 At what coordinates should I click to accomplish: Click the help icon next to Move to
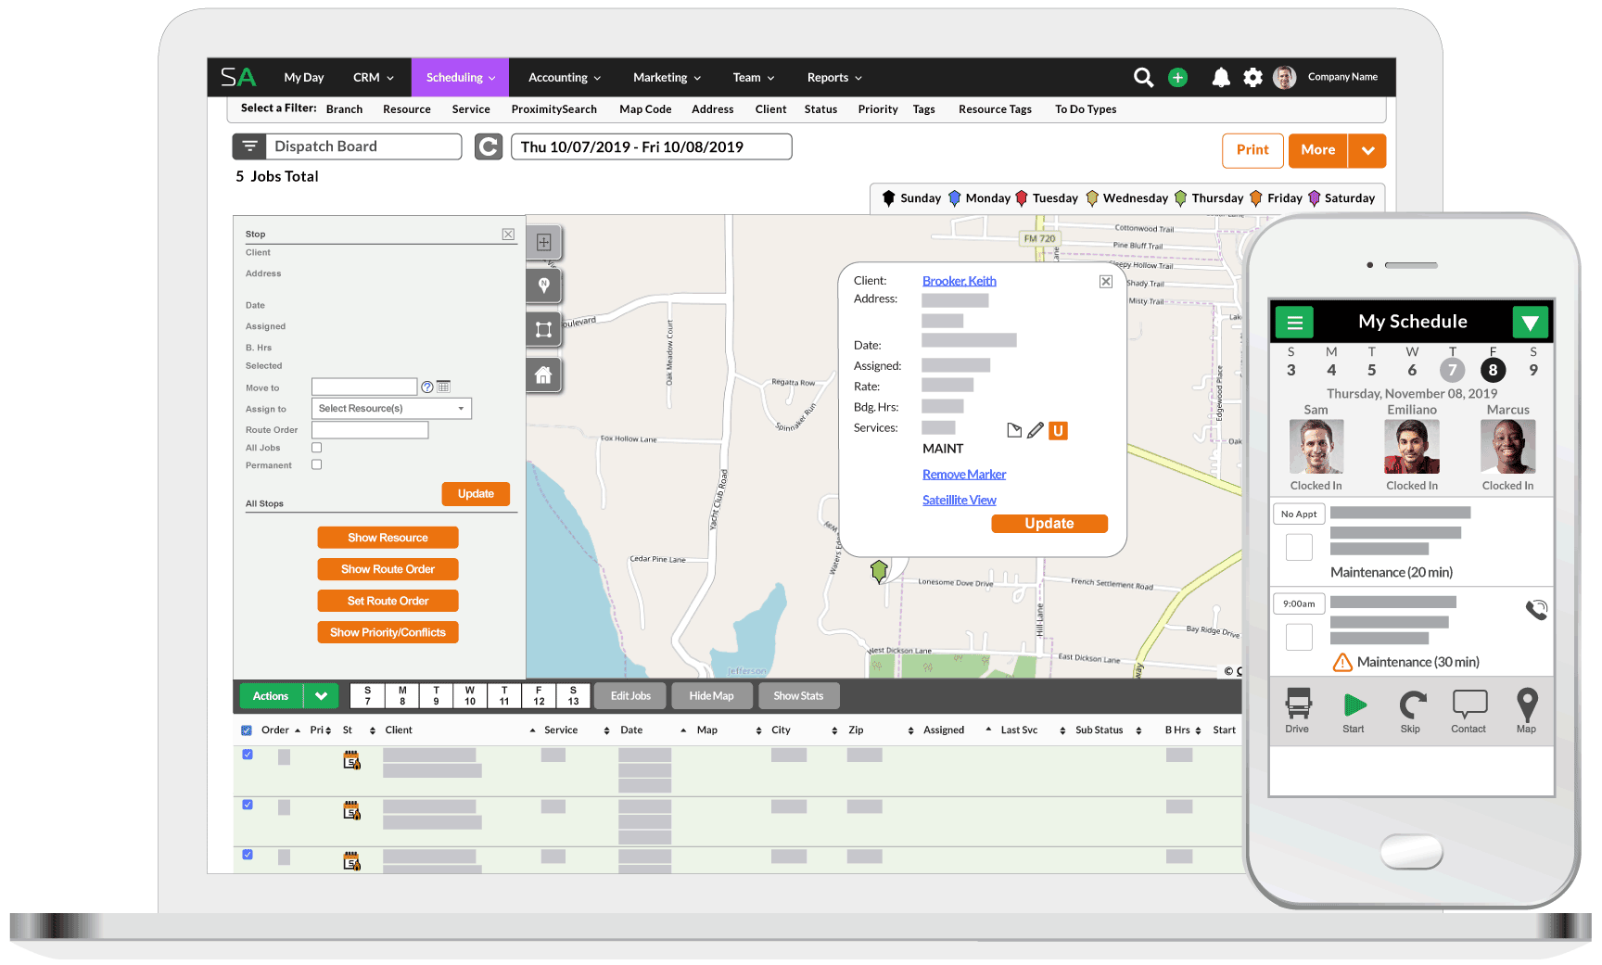[x=427, y=387]
